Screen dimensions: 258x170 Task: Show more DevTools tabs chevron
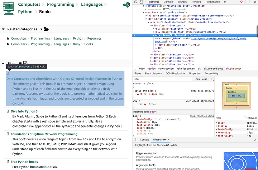click(x=225, y=2)
